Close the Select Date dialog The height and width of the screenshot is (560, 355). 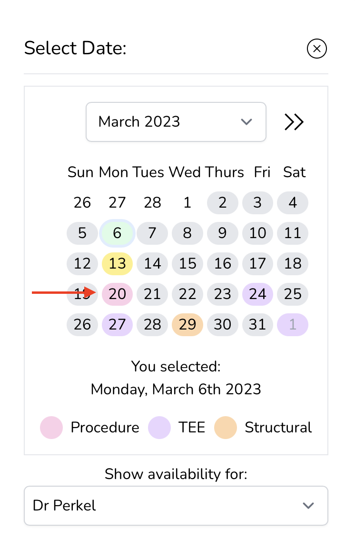[317, 49]
